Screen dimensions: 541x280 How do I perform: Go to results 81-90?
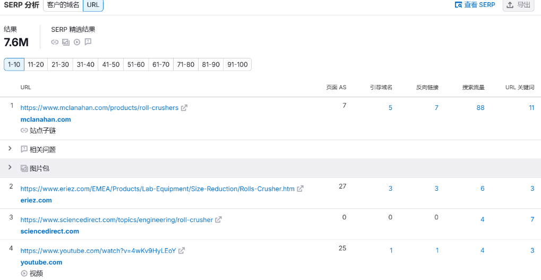(x=211, y=65)
